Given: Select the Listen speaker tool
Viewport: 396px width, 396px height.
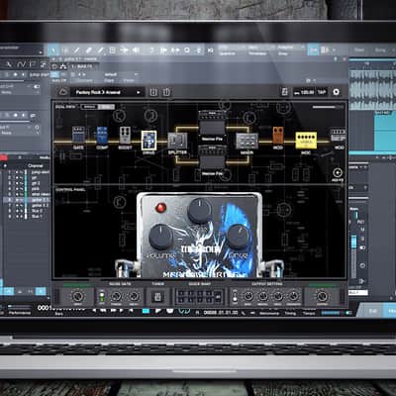Looking at the screenshot, I should coord(136,50).
